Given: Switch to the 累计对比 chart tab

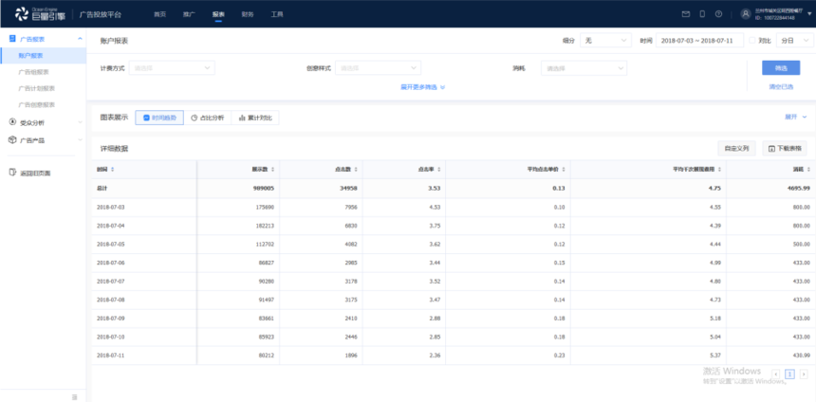Looking at the screenshot, I should coord(255,119).
